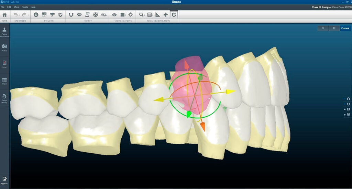Open the Torque table from the sidebar
Screen dimensions: 352x189
[x=4, y=81]
